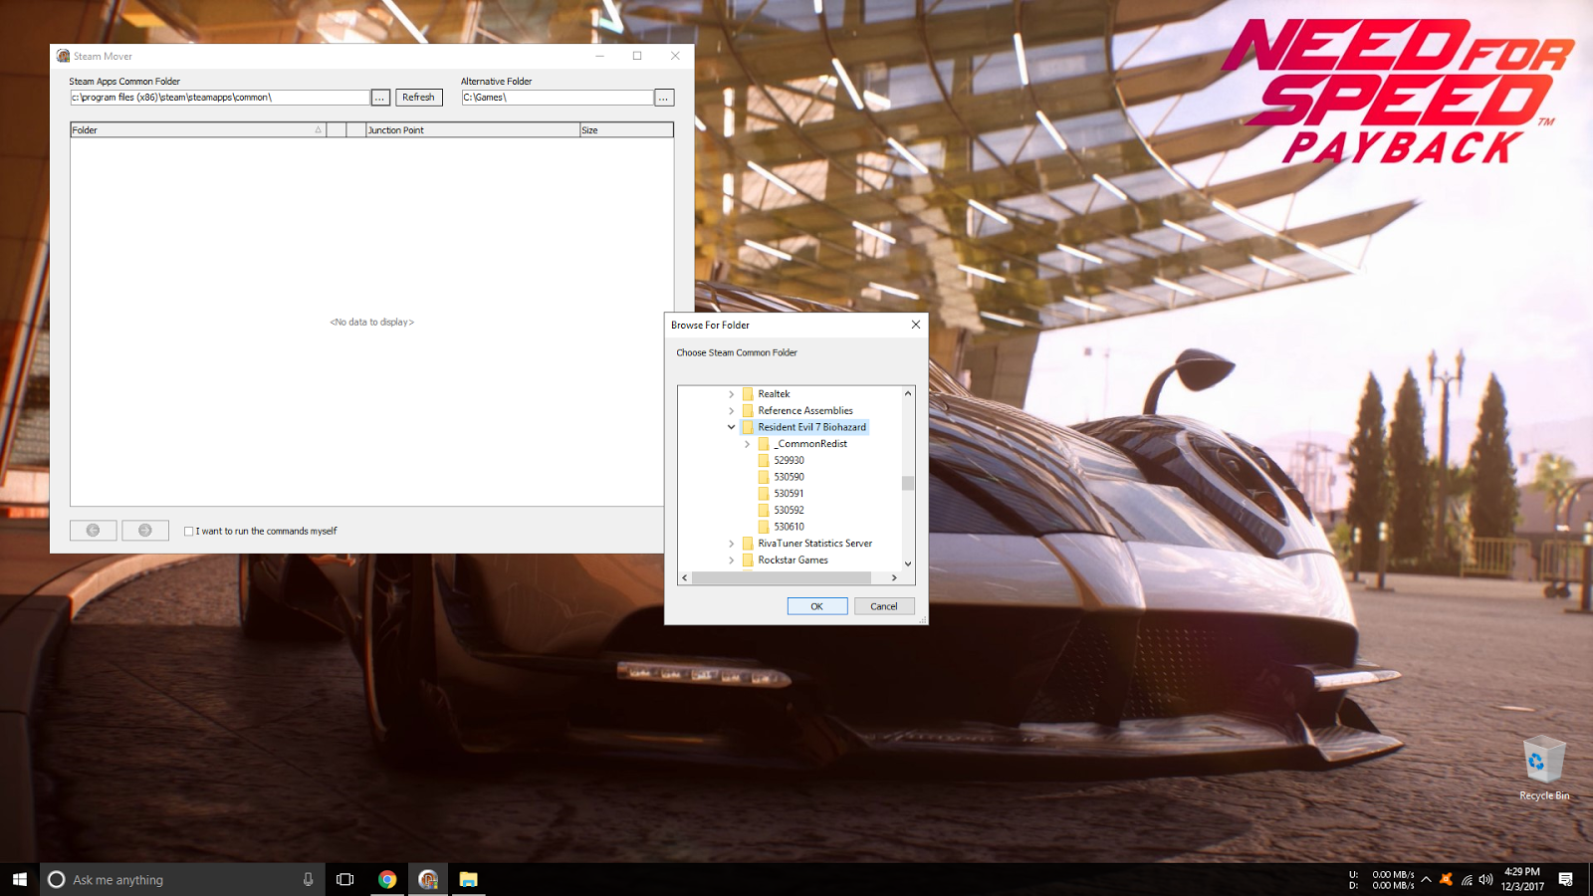Click the folder tree vertical scrollbar thumb

[908, 483]
